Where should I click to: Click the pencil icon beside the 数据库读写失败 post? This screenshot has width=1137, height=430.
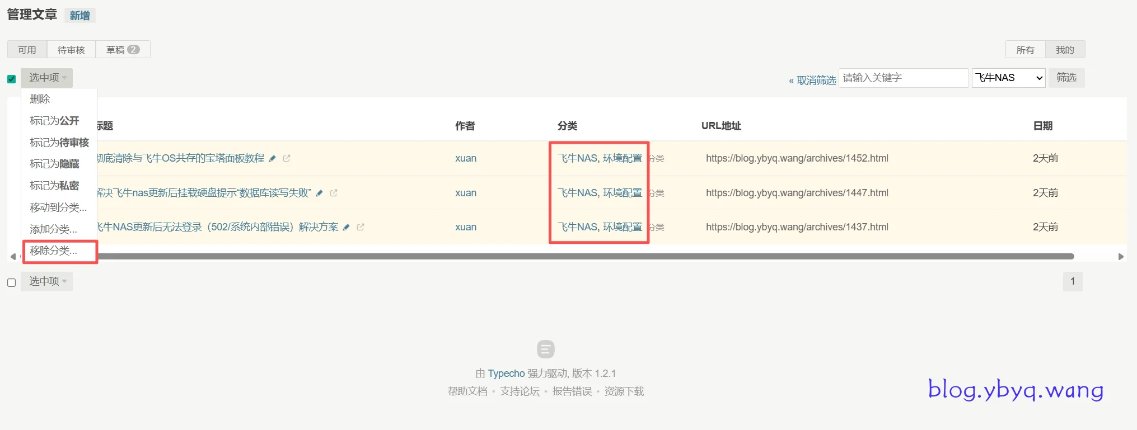pyautogui.click(x=320, y=193)
